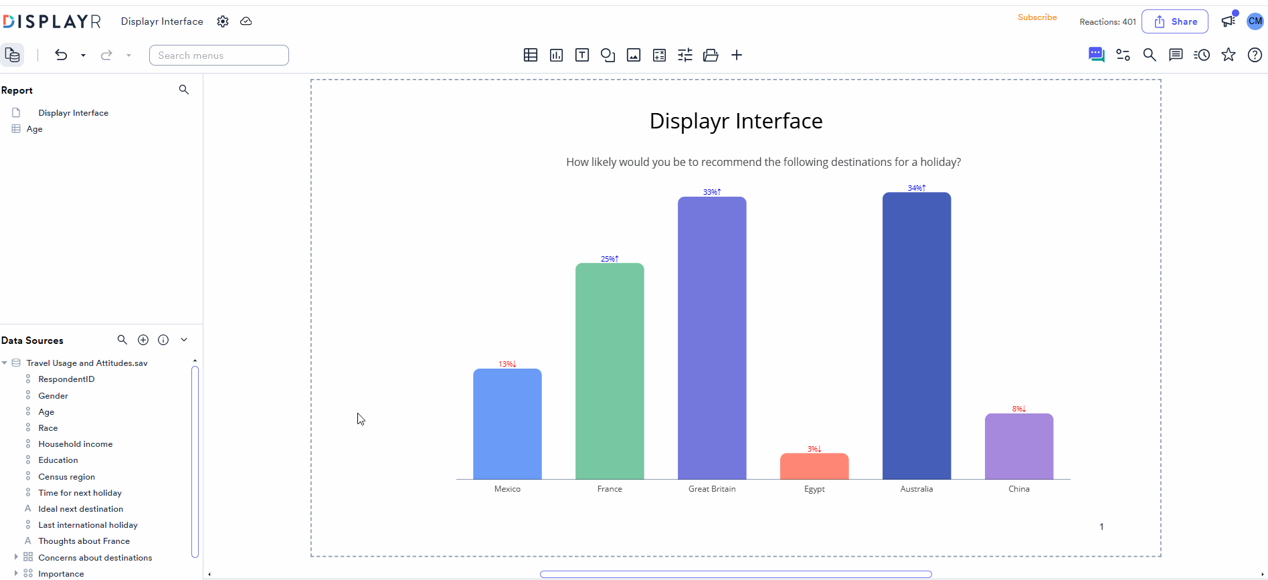
Task: Open the document settings gear
Action: coord(223,21)
